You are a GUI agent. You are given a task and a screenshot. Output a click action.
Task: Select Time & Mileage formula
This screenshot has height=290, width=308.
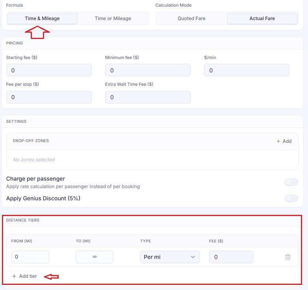pyautogui.click(x=42, y=18)
